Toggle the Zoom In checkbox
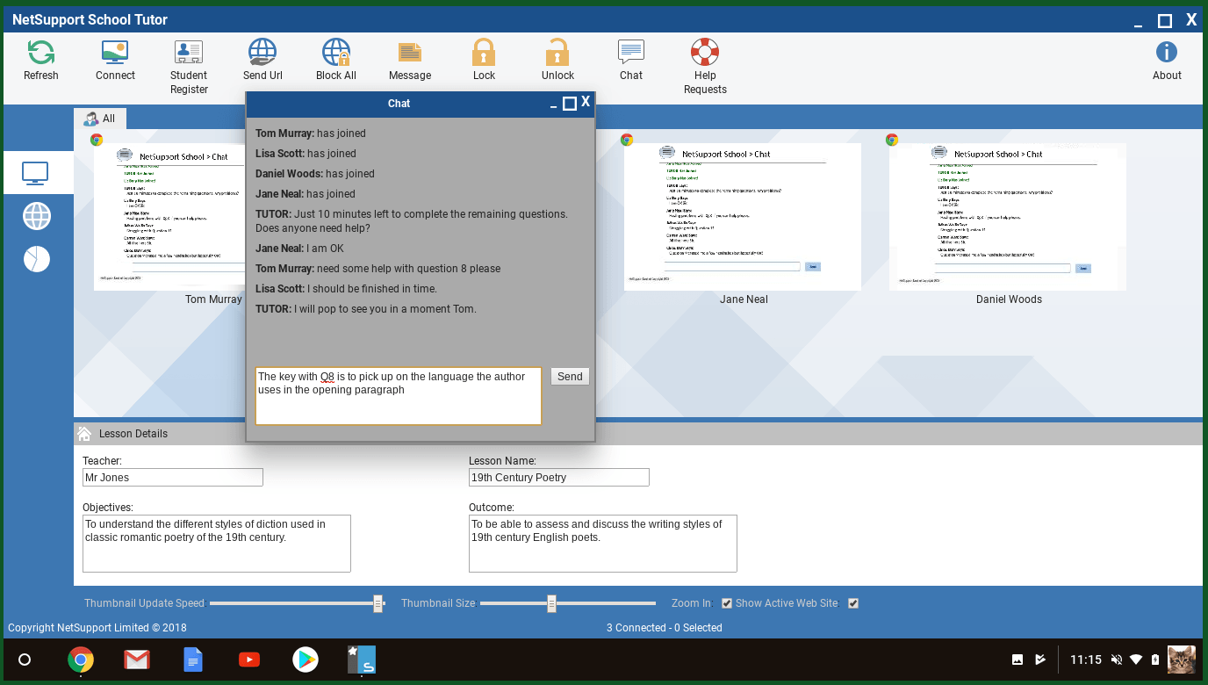The width and height of the screenshot is (1208, 685). click(726, 603)
